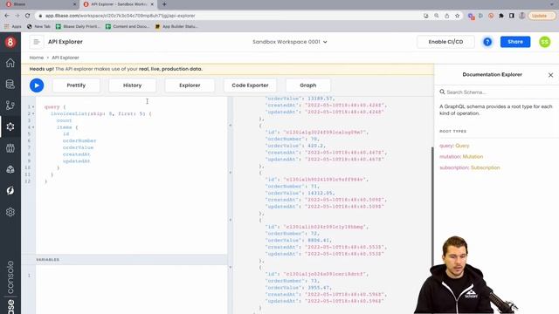The image size is (559, 314).
Task: Open the Apps bookmark shortcut
Action: [x=13, y=26]
